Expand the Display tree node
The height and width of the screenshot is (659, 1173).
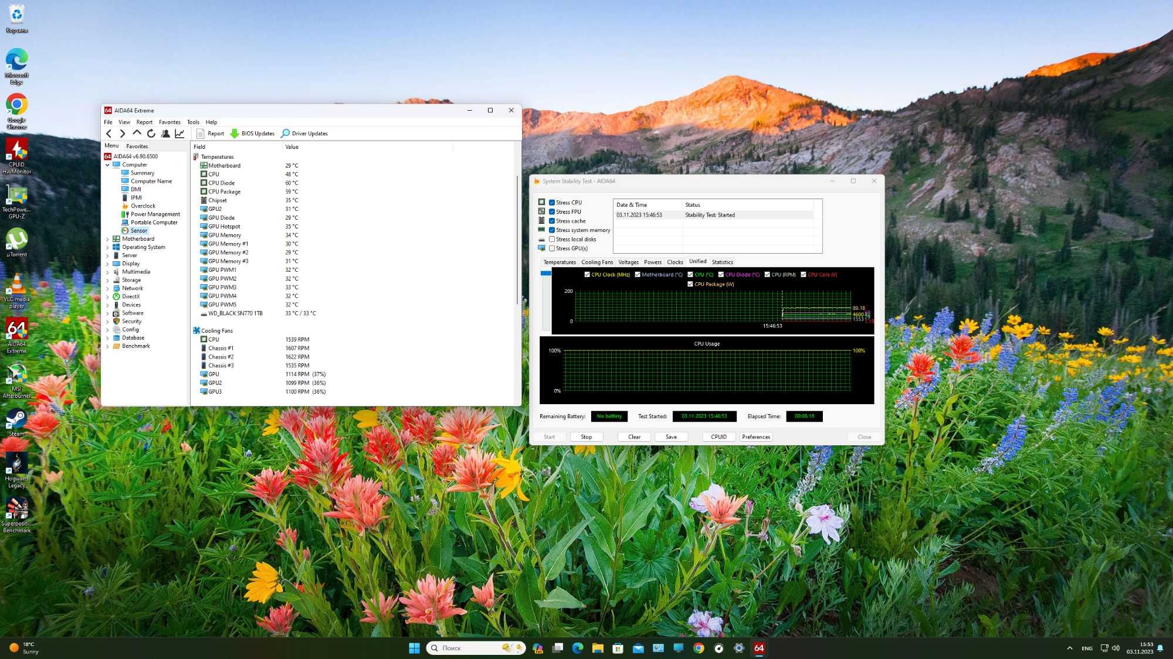pyautogui.click(x=107, y=264)
